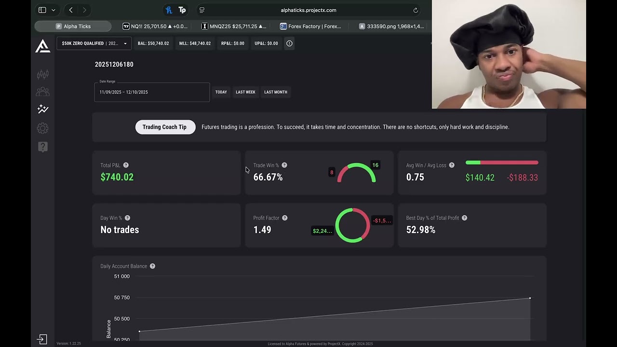Click the help icon beside Trade Win %
The image size is (617, 347).
click(x=284, y=165)
